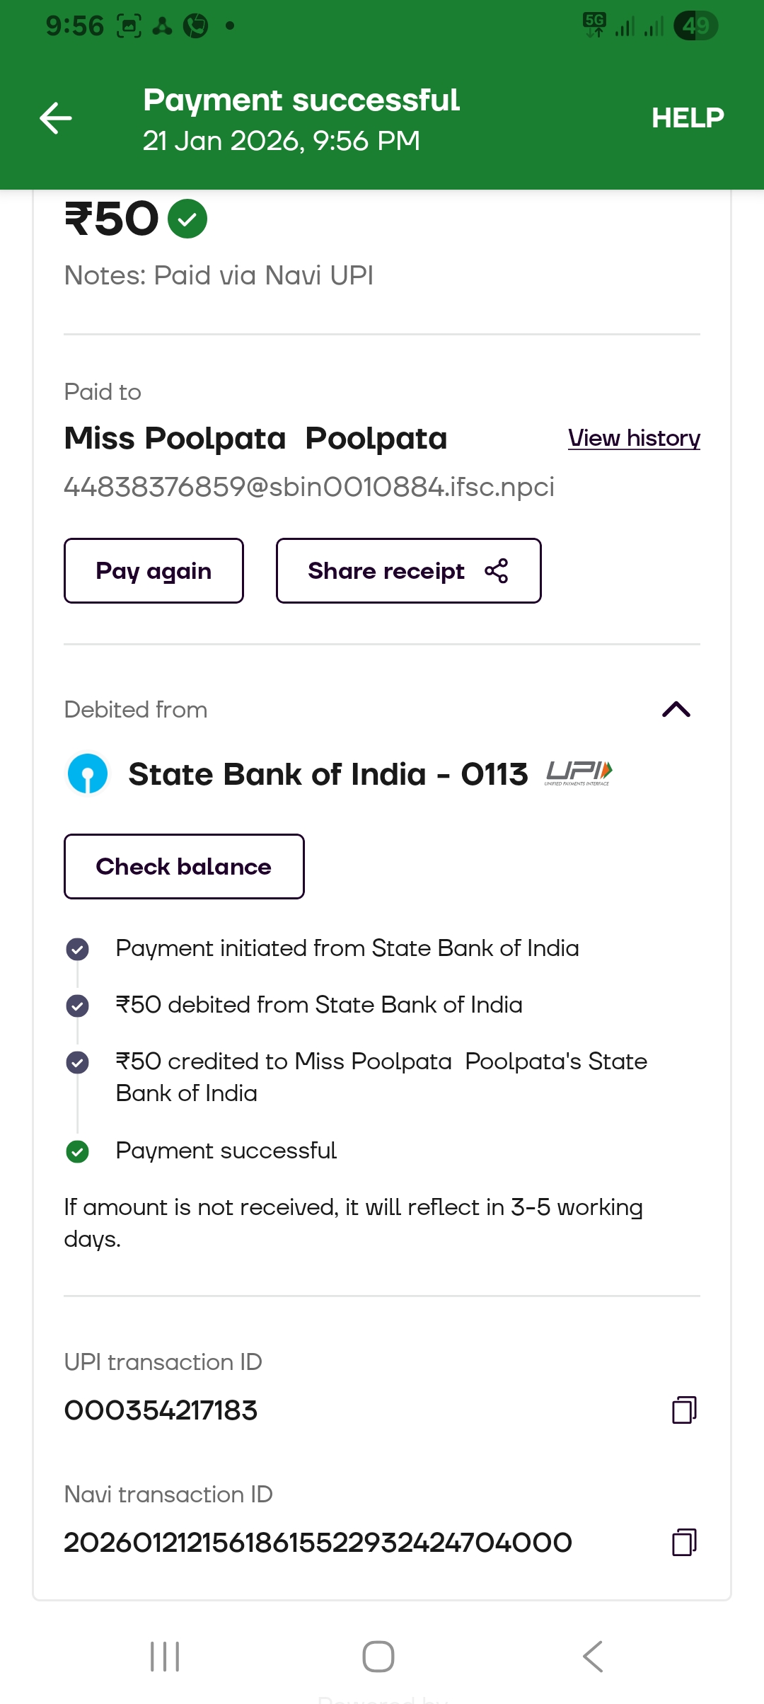Tap the payee UPI address text
This screenshot has height=1704, width=764.
[309, 487]
